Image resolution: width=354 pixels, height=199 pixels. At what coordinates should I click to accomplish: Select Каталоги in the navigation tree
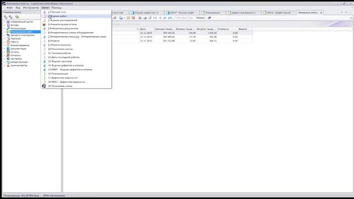[x=15, y=55]
